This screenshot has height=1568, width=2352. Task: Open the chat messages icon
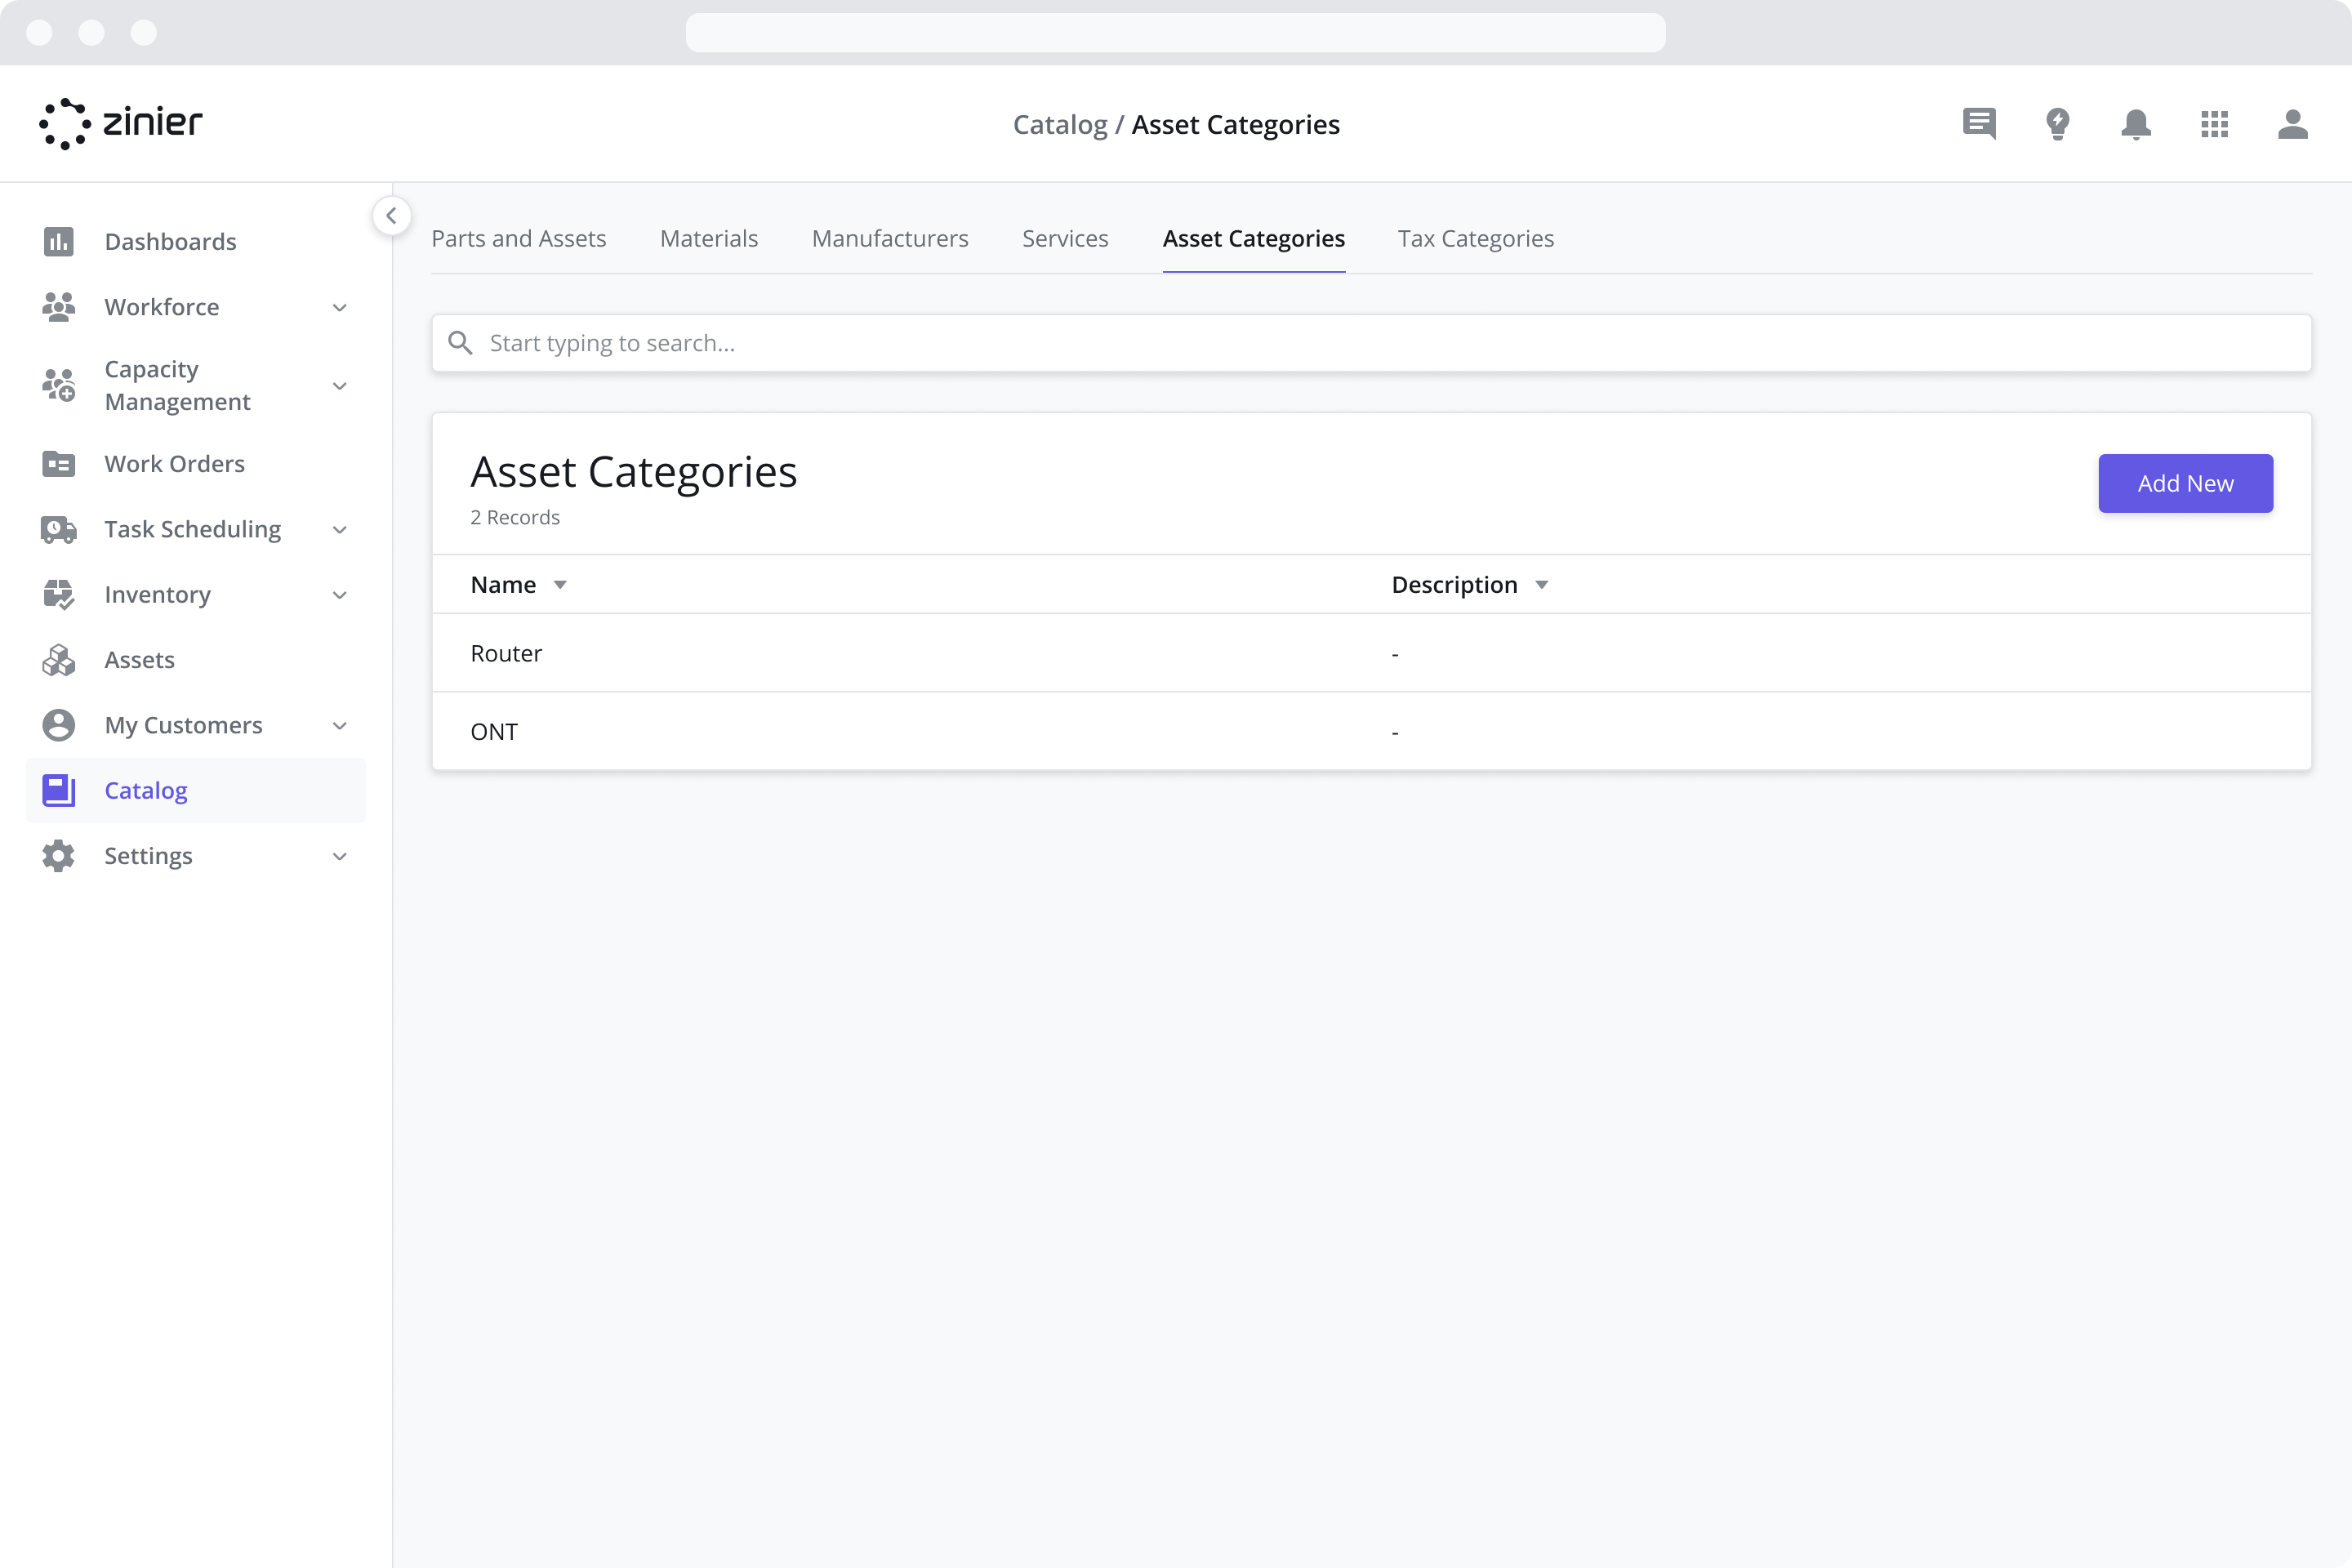[x=1979, y=123]
